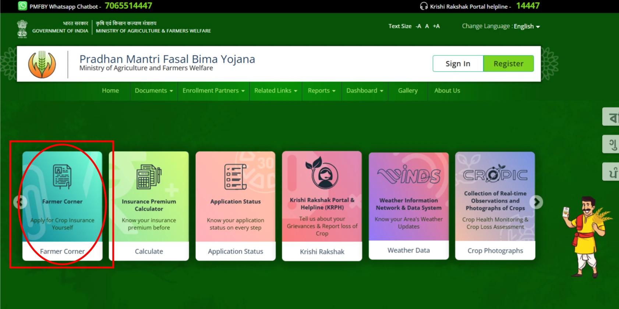The height and width of the screenshot is (309, 619).
Task: Expand the Reports menu
Action: [x=322, y=90]
